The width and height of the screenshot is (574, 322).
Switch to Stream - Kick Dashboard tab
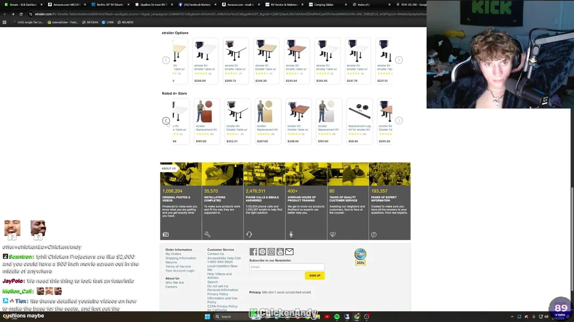[23, 4]
